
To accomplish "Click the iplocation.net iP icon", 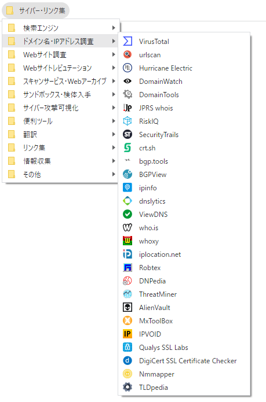I will click(127, 255).
